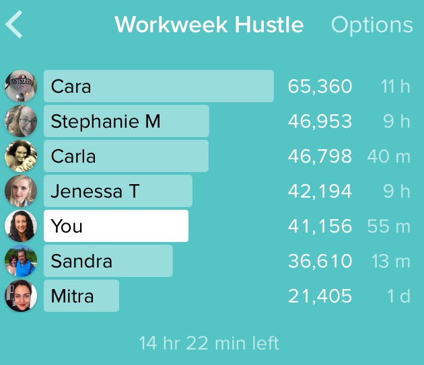The image size is (424, 365).
Task: View Carla's profile photo
Action: point(21,156)
